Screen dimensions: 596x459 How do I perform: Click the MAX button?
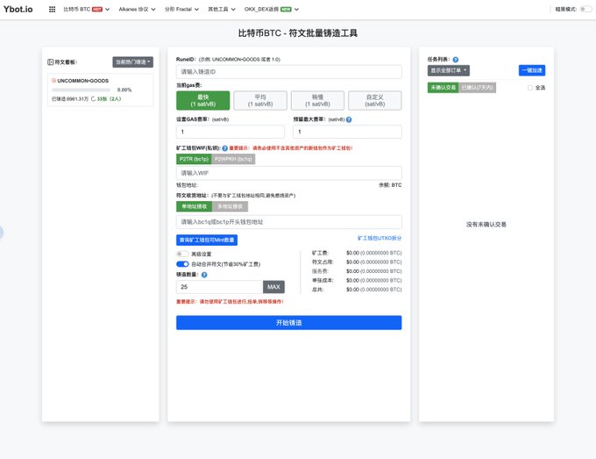(x=273, y=287)
